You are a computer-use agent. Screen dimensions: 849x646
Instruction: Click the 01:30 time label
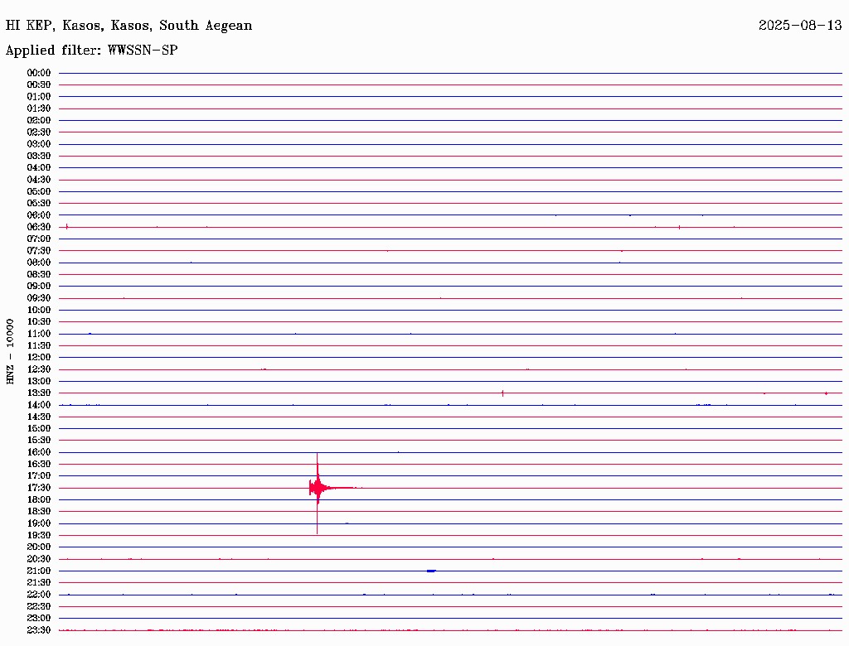pyautogui.click(x=38, y=108)
